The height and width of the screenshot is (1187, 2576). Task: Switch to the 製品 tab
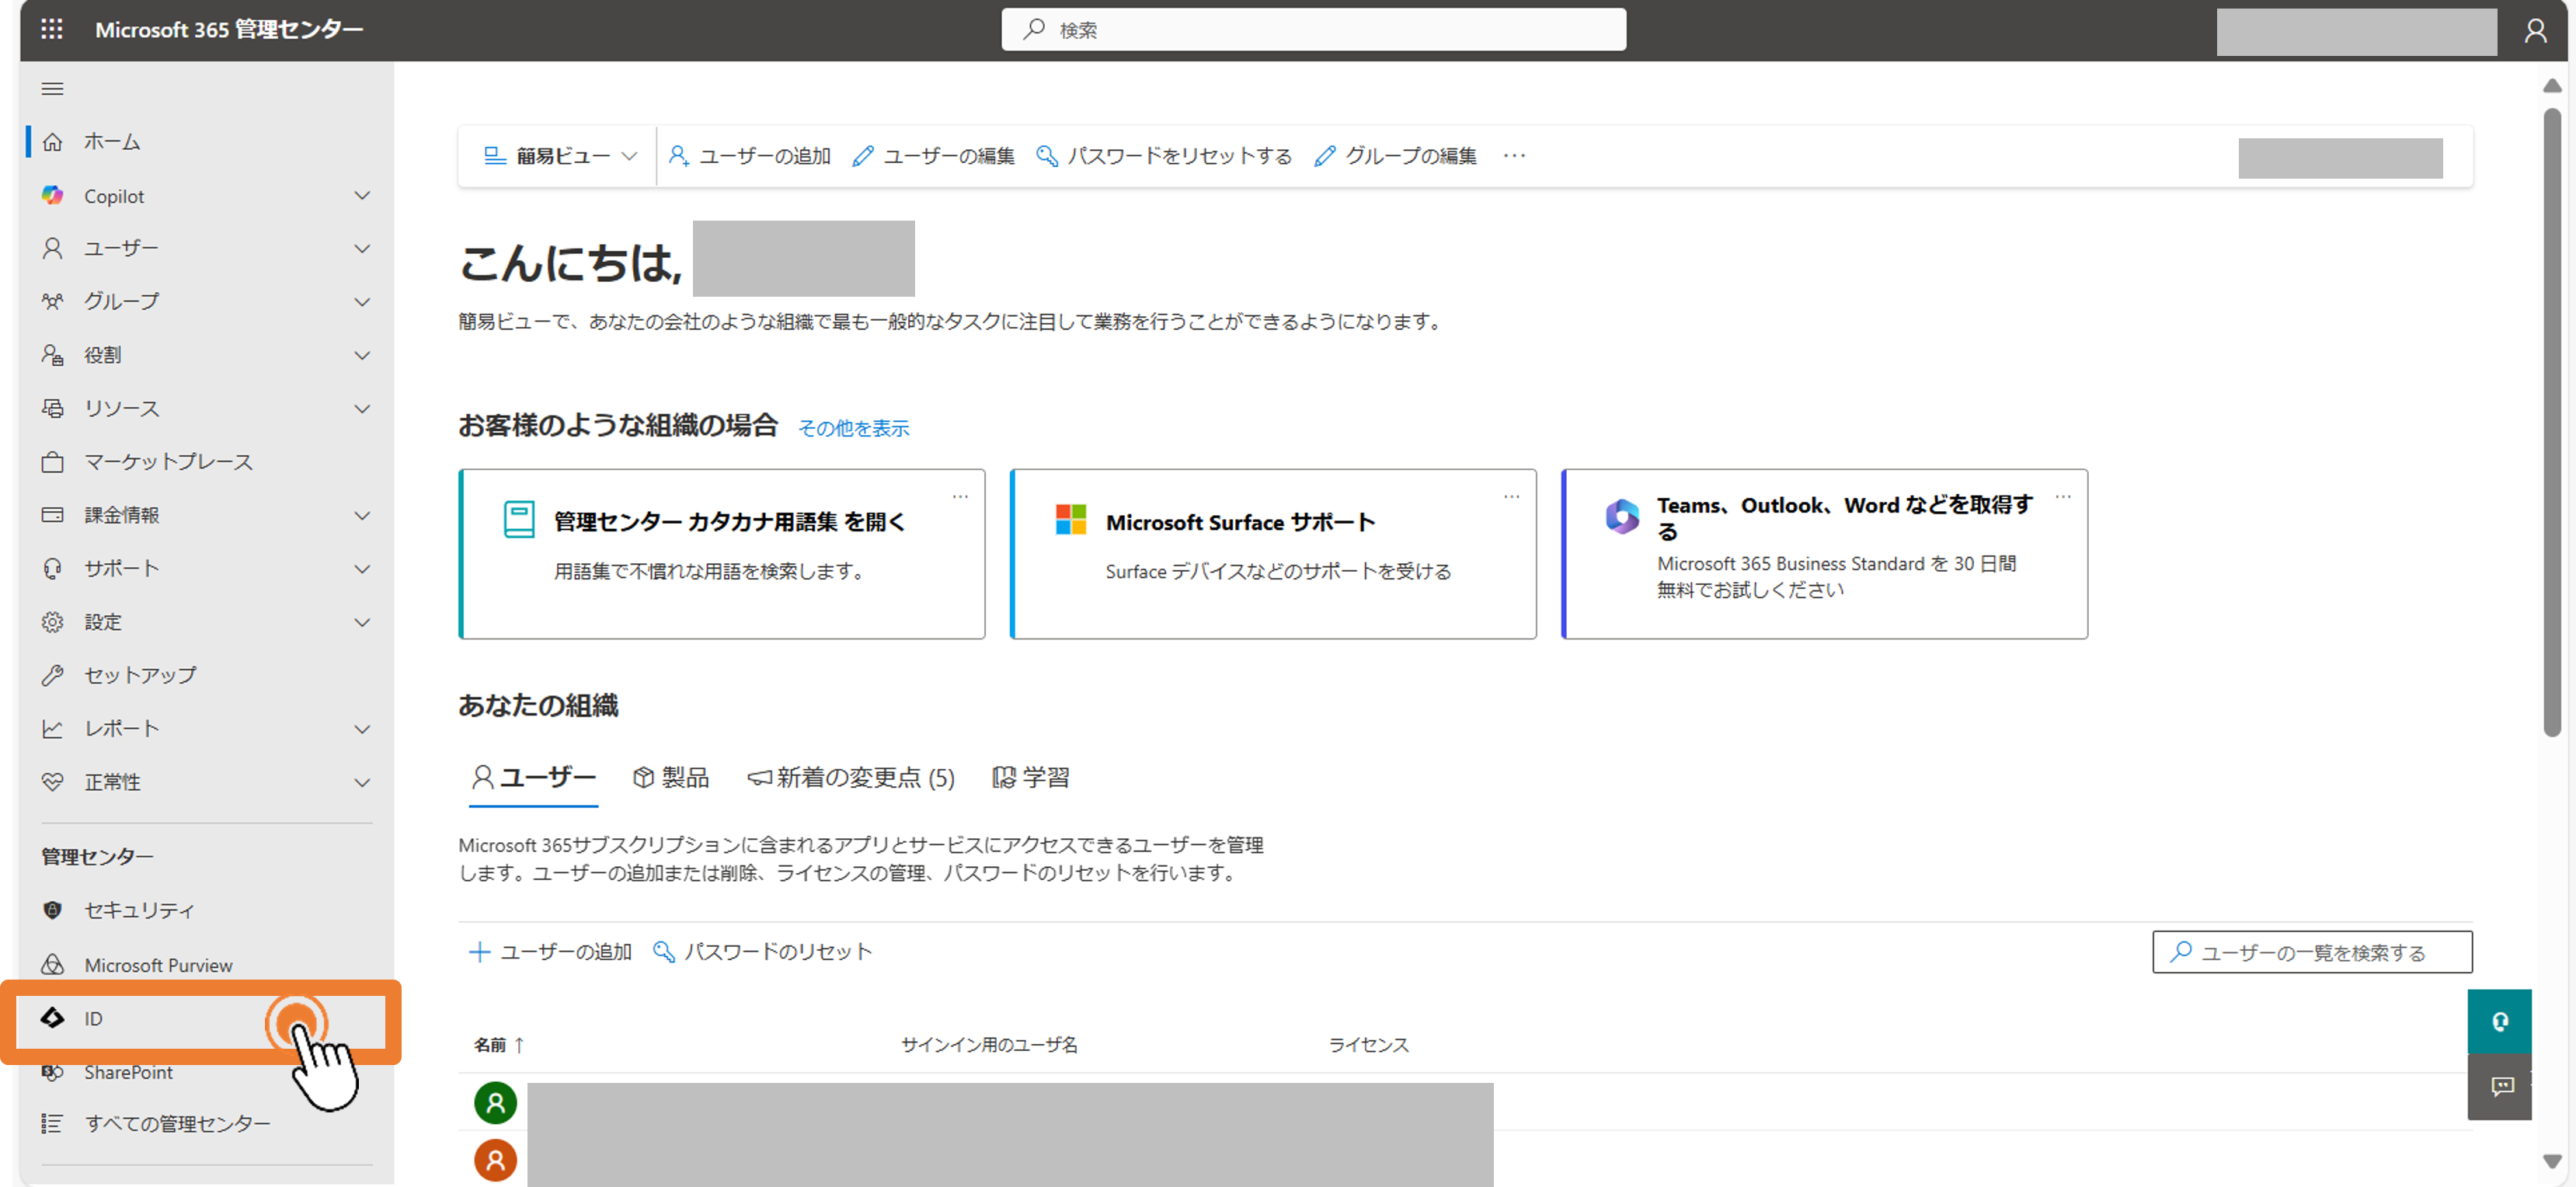tap(671, 777)
